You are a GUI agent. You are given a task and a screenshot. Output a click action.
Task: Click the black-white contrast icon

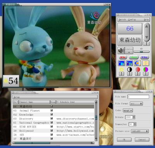129,69
